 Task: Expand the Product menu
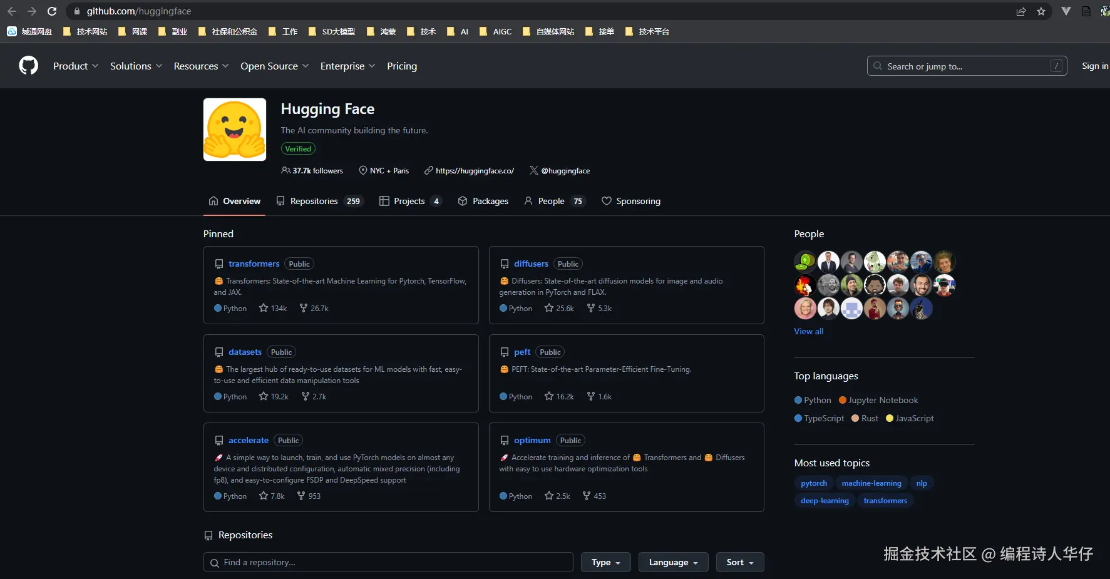(x=76, y=66)
